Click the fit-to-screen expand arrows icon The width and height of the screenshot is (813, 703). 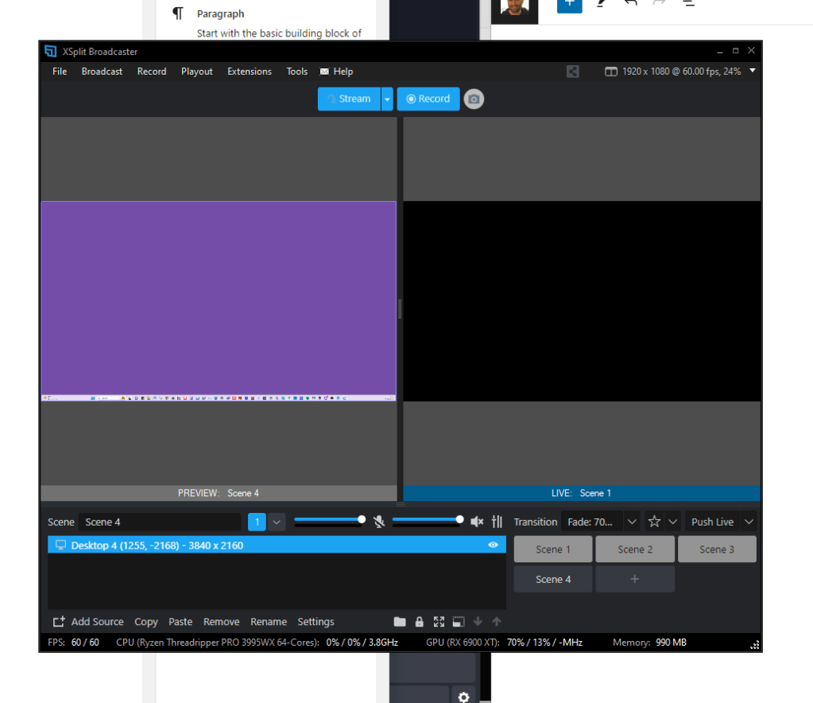click(439, 622)
